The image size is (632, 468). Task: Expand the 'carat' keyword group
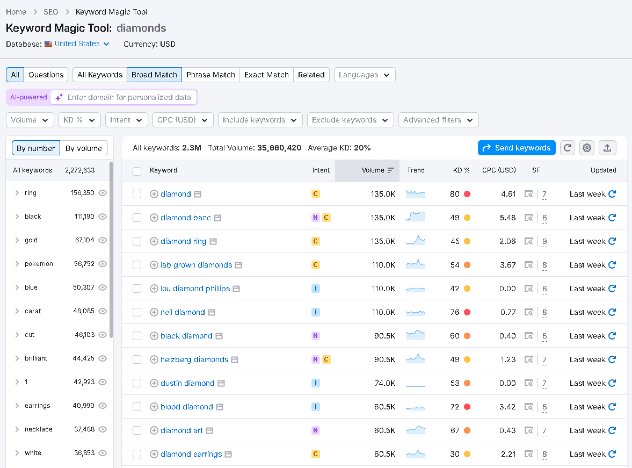[x=17, y=311]
